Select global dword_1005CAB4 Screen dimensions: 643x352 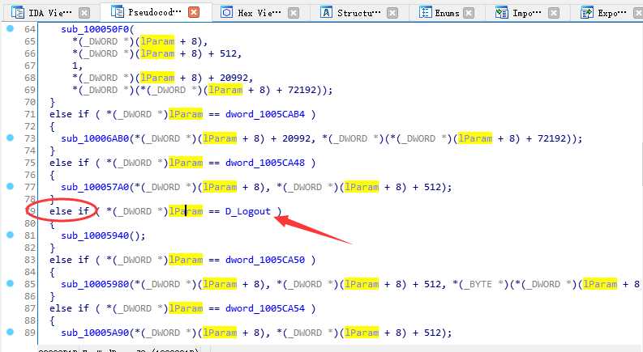point(265,114)
